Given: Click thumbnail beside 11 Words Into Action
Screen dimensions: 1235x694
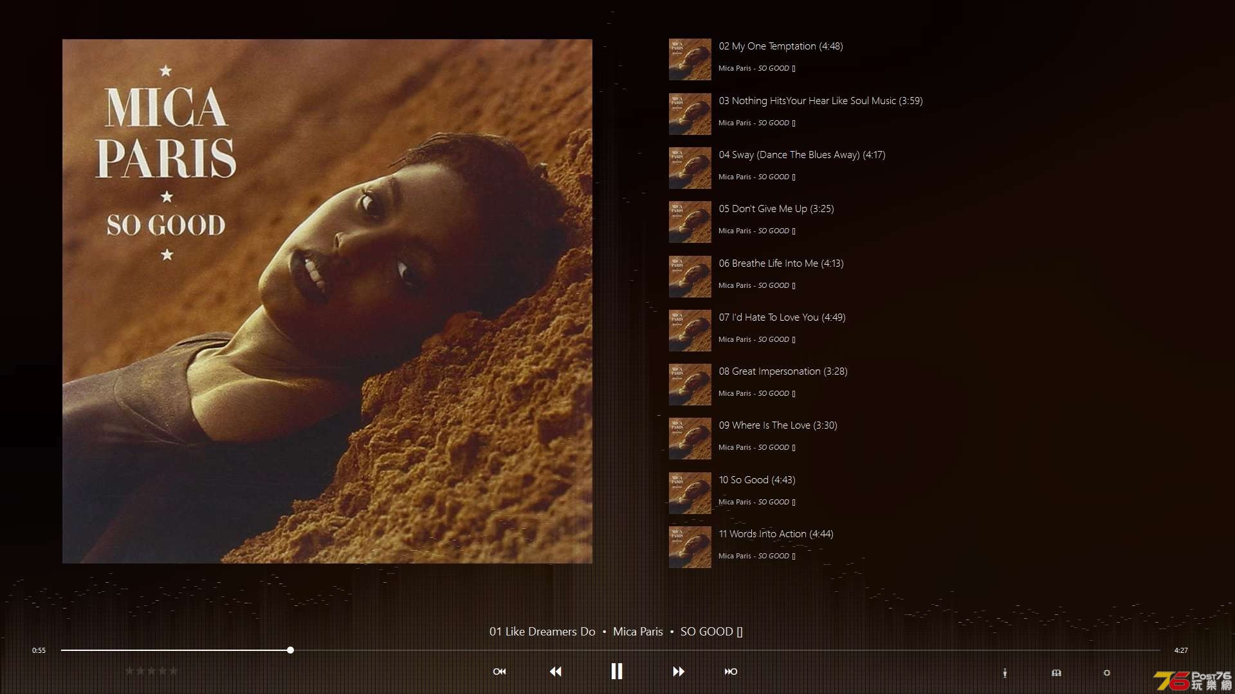Looking at the screenshot, I should click(x=690, y=547).
